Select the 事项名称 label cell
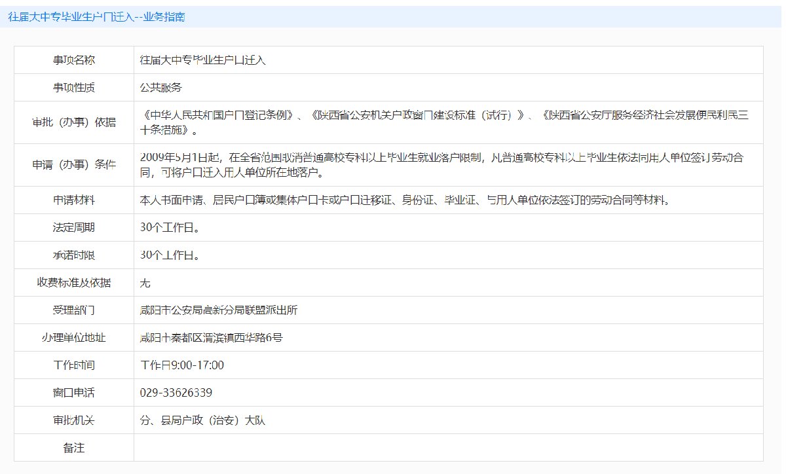 74,60
